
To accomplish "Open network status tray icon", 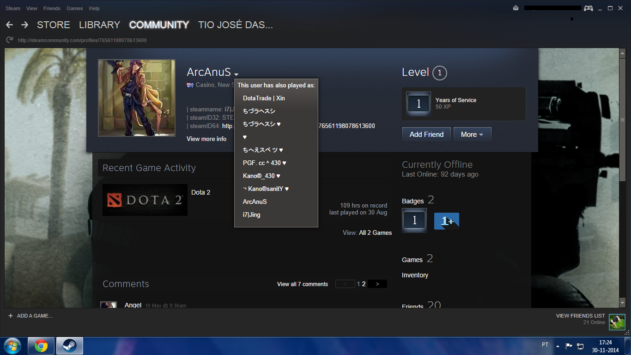I will 580,346.
